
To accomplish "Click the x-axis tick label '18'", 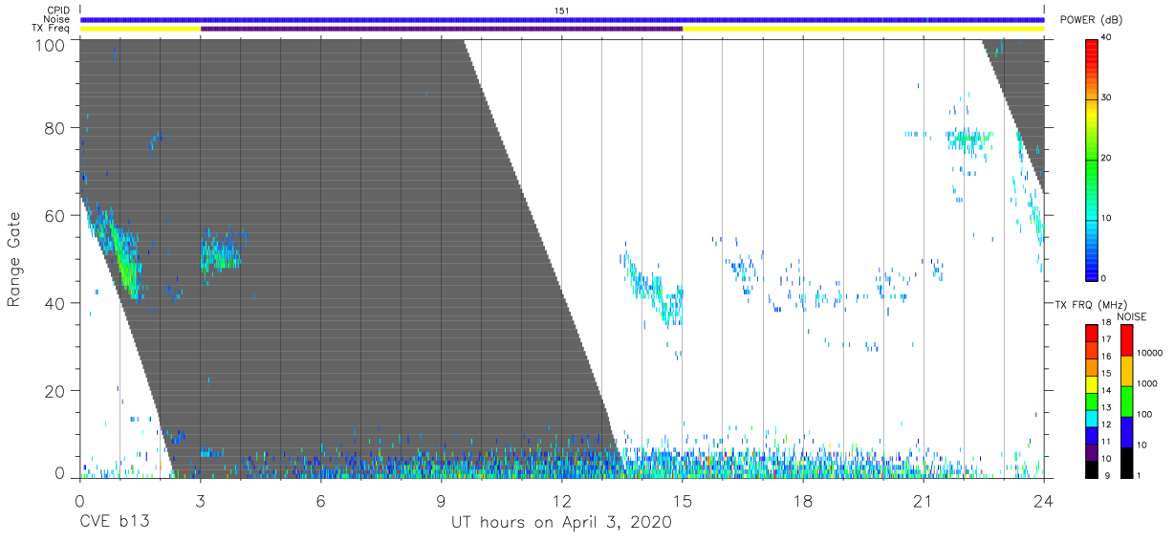I will point(803,500).
